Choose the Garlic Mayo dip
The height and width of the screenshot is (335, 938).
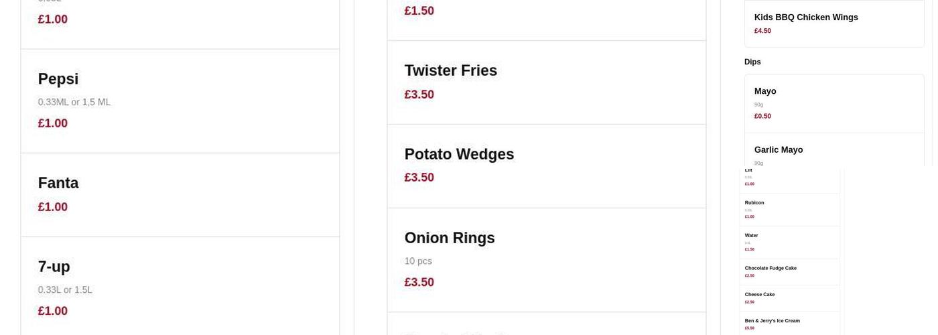(x=779, y=150)
